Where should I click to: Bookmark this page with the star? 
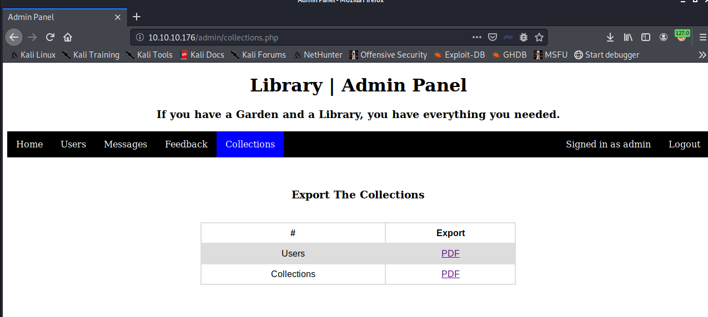(x=539, y=37)
